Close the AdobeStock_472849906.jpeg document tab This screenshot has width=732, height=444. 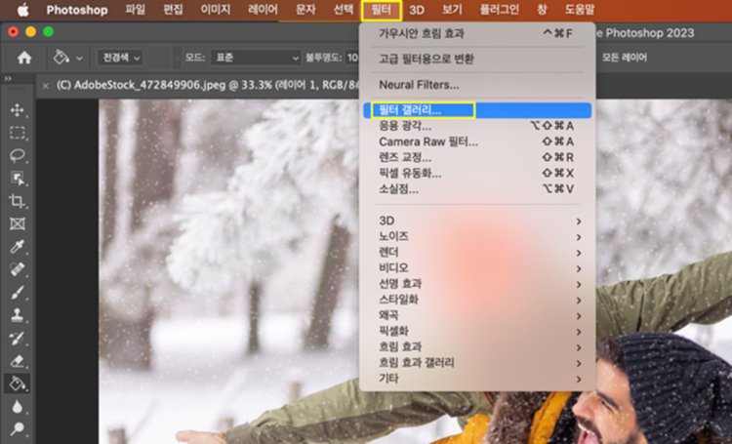[45, 86]
